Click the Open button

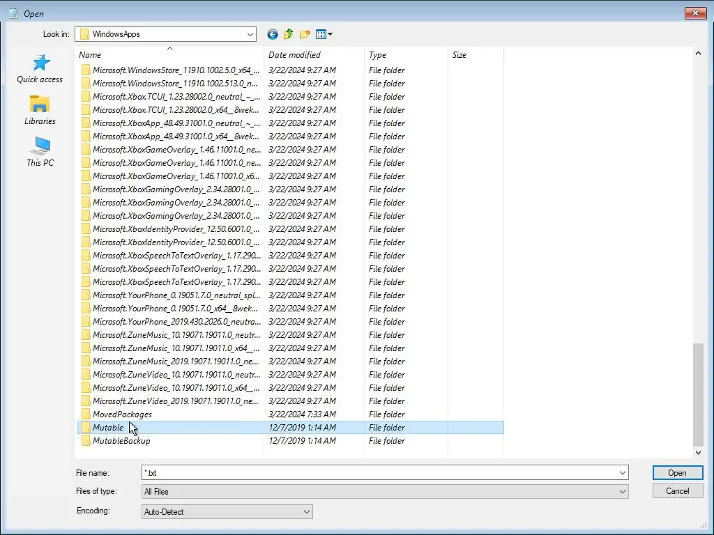tap(677, 473)
